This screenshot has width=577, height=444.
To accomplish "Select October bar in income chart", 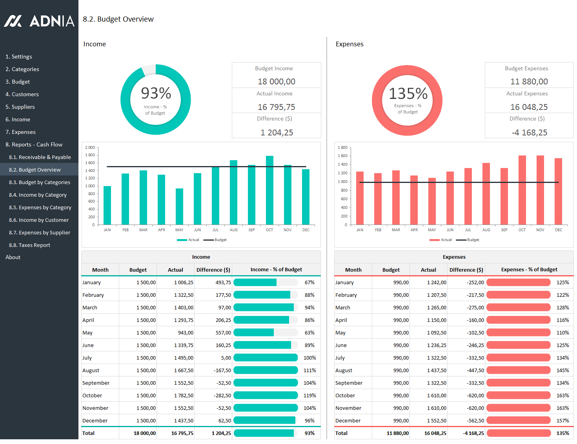I will pos(269,190).
